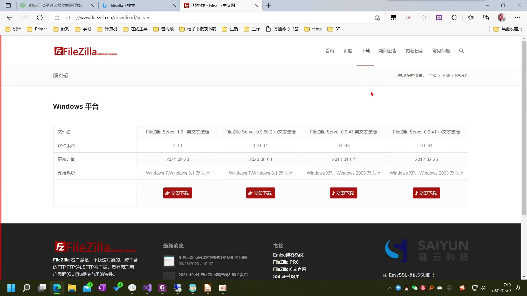Image resolution: width=527 pixels, height=296 pixels.
Task: Click the browser back arrow
Action: 10,18
